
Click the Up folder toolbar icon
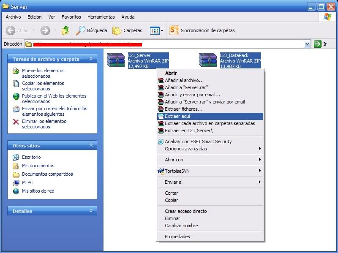pyautogui.click(x=65, y=30)
